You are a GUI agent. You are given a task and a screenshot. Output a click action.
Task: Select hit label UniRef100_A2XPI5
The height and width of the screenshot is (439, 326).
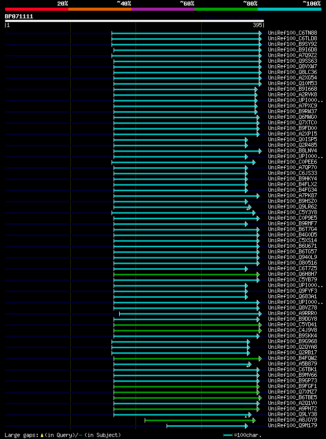coord(293,134)
